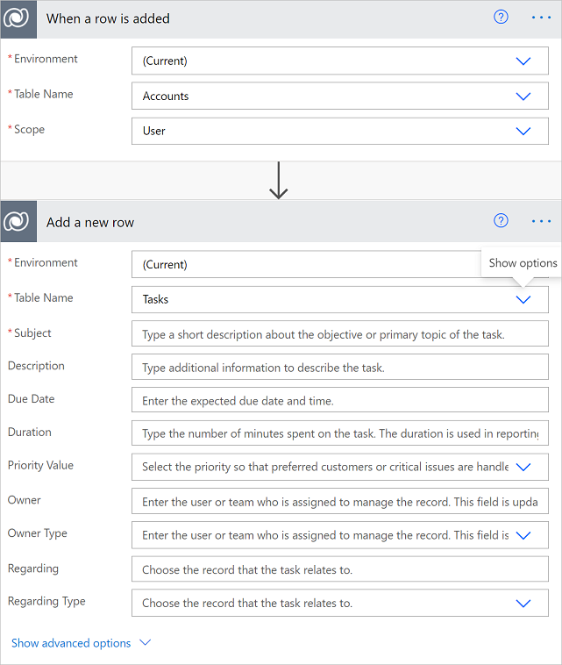This screenshot has width=562, height=665.
Task: Open the more options menu for Add a new row
Action: coord(541,221)
